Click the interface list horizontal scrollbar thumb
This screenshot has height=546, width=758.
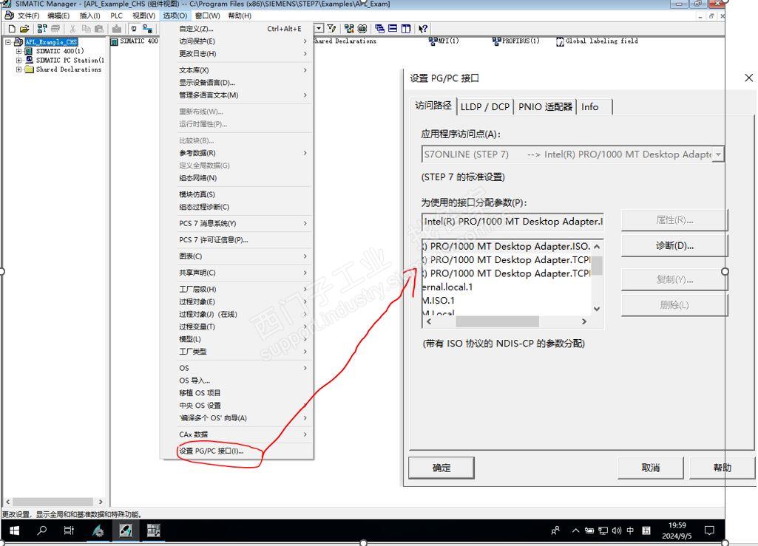[x=497, y=321]
